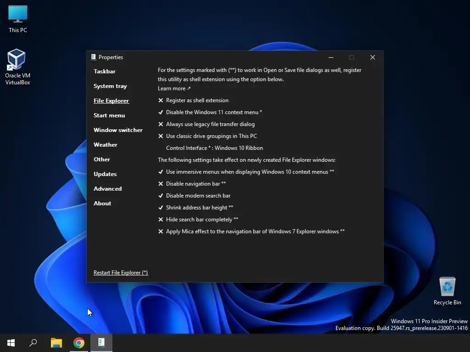Enable Always use legacy file transfer dialog

coord(206,124)
